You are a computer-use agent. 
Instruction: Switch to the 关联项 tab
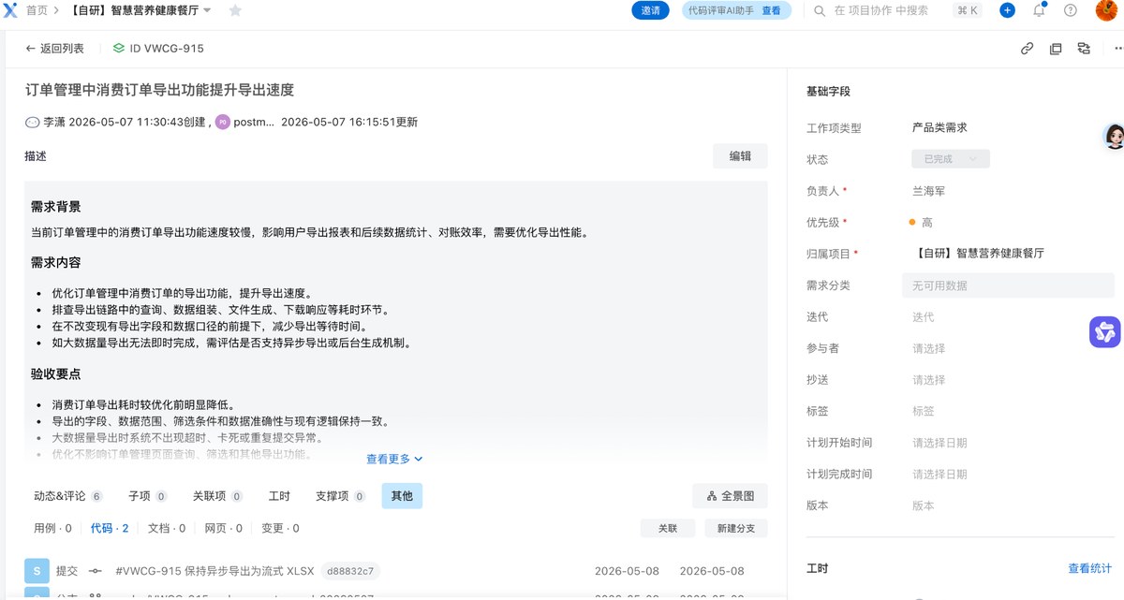click(x=217, y=496)
